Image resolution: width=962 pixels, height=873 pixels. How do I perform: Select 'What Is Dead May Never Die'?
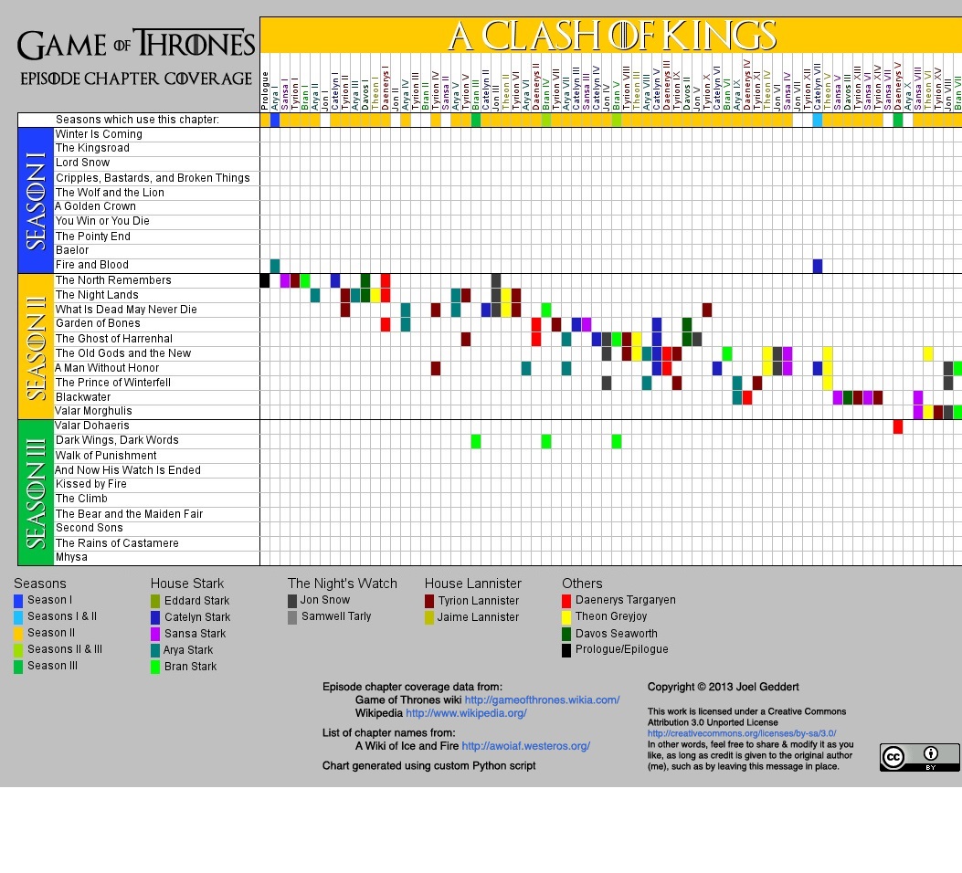click(126, 310)
